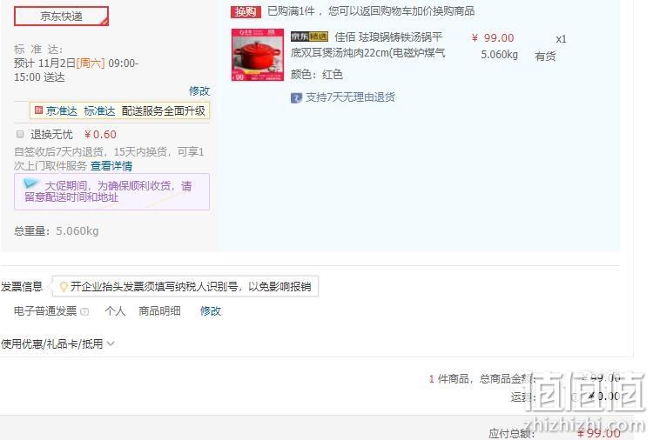Click the 换购 red tag icon
Screen dimensions: 653x440
point(246,11)
